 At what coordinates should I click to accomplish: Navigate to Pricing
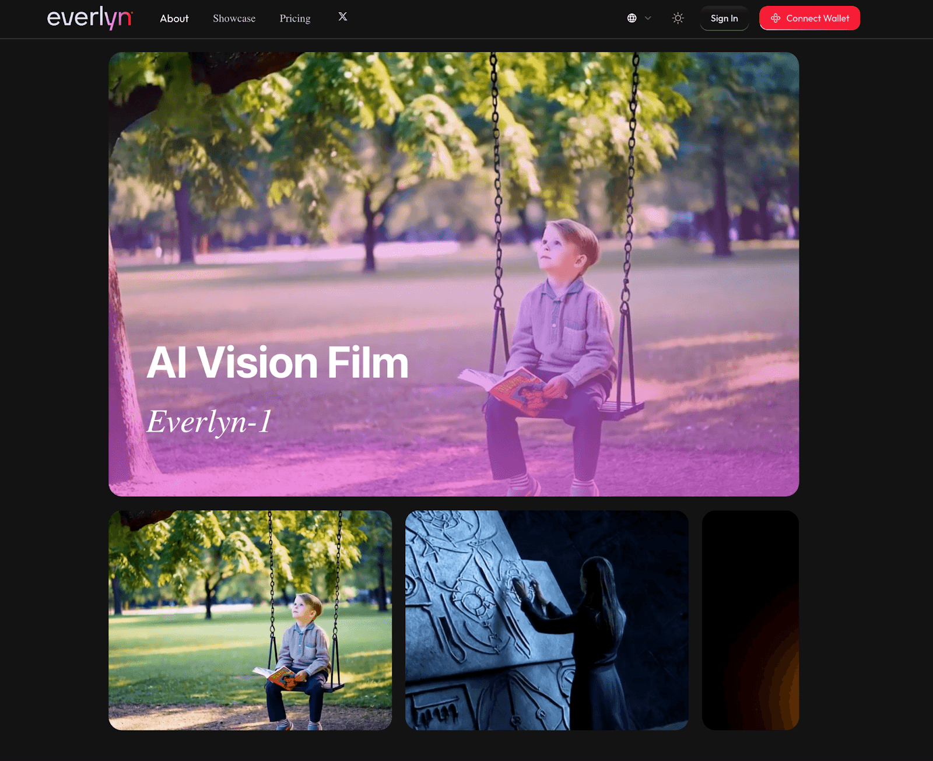click(294, 19)
